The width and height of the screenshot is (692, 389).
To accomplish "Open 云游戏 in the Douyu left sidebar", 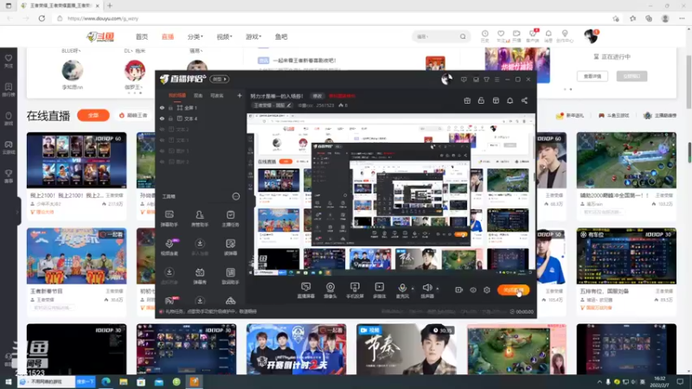I will click(9, 147).
